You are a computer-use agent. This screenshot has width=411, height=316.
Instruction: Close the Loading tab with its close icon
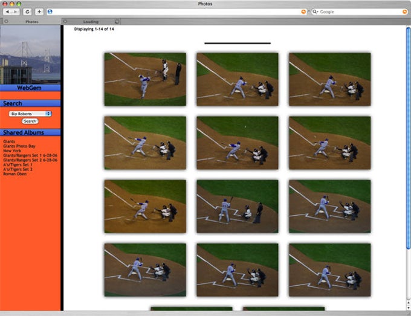click(65, 22)
